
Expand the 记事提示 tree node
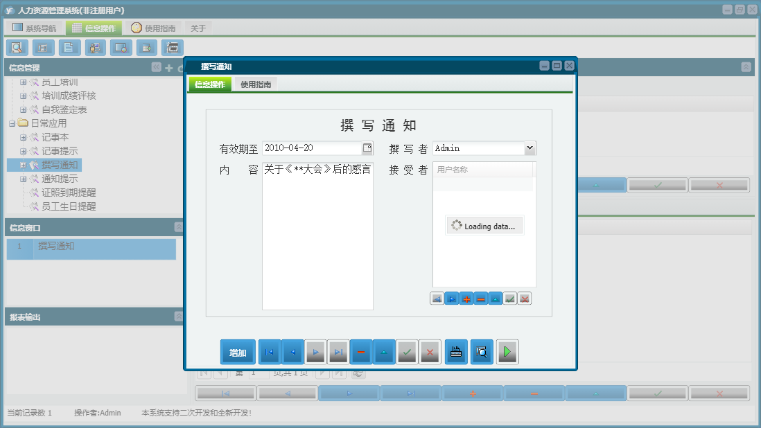[x=24, y=151]
